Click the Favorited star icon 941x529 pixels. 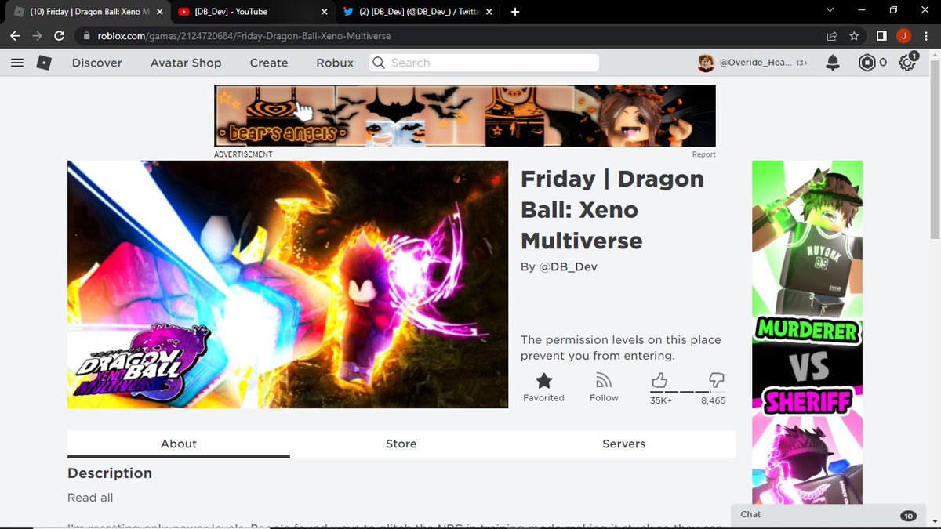click(x=543, y=380)
